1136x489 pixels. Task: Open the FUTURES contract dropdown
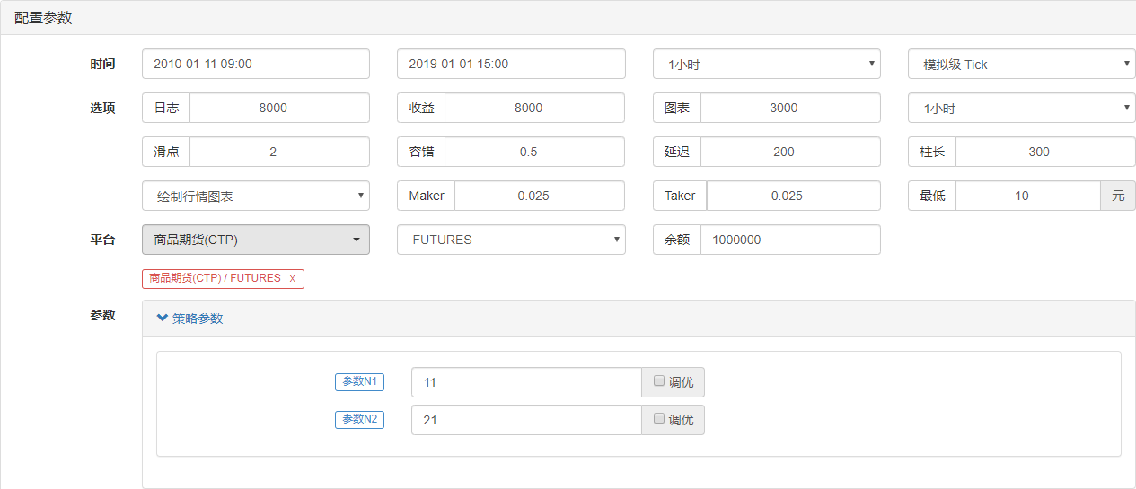tap(510, 240)
